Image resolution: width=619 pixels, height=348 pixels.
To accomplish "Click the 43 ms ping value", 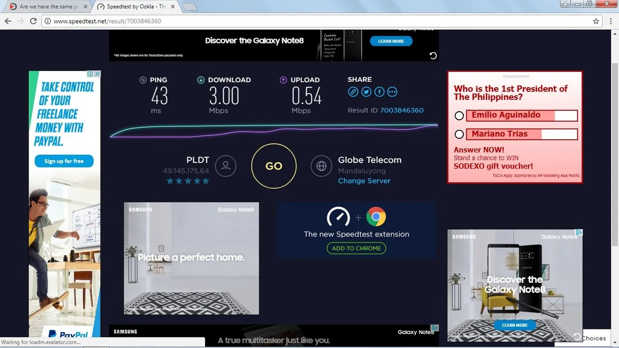I will [x=160, y=96].
